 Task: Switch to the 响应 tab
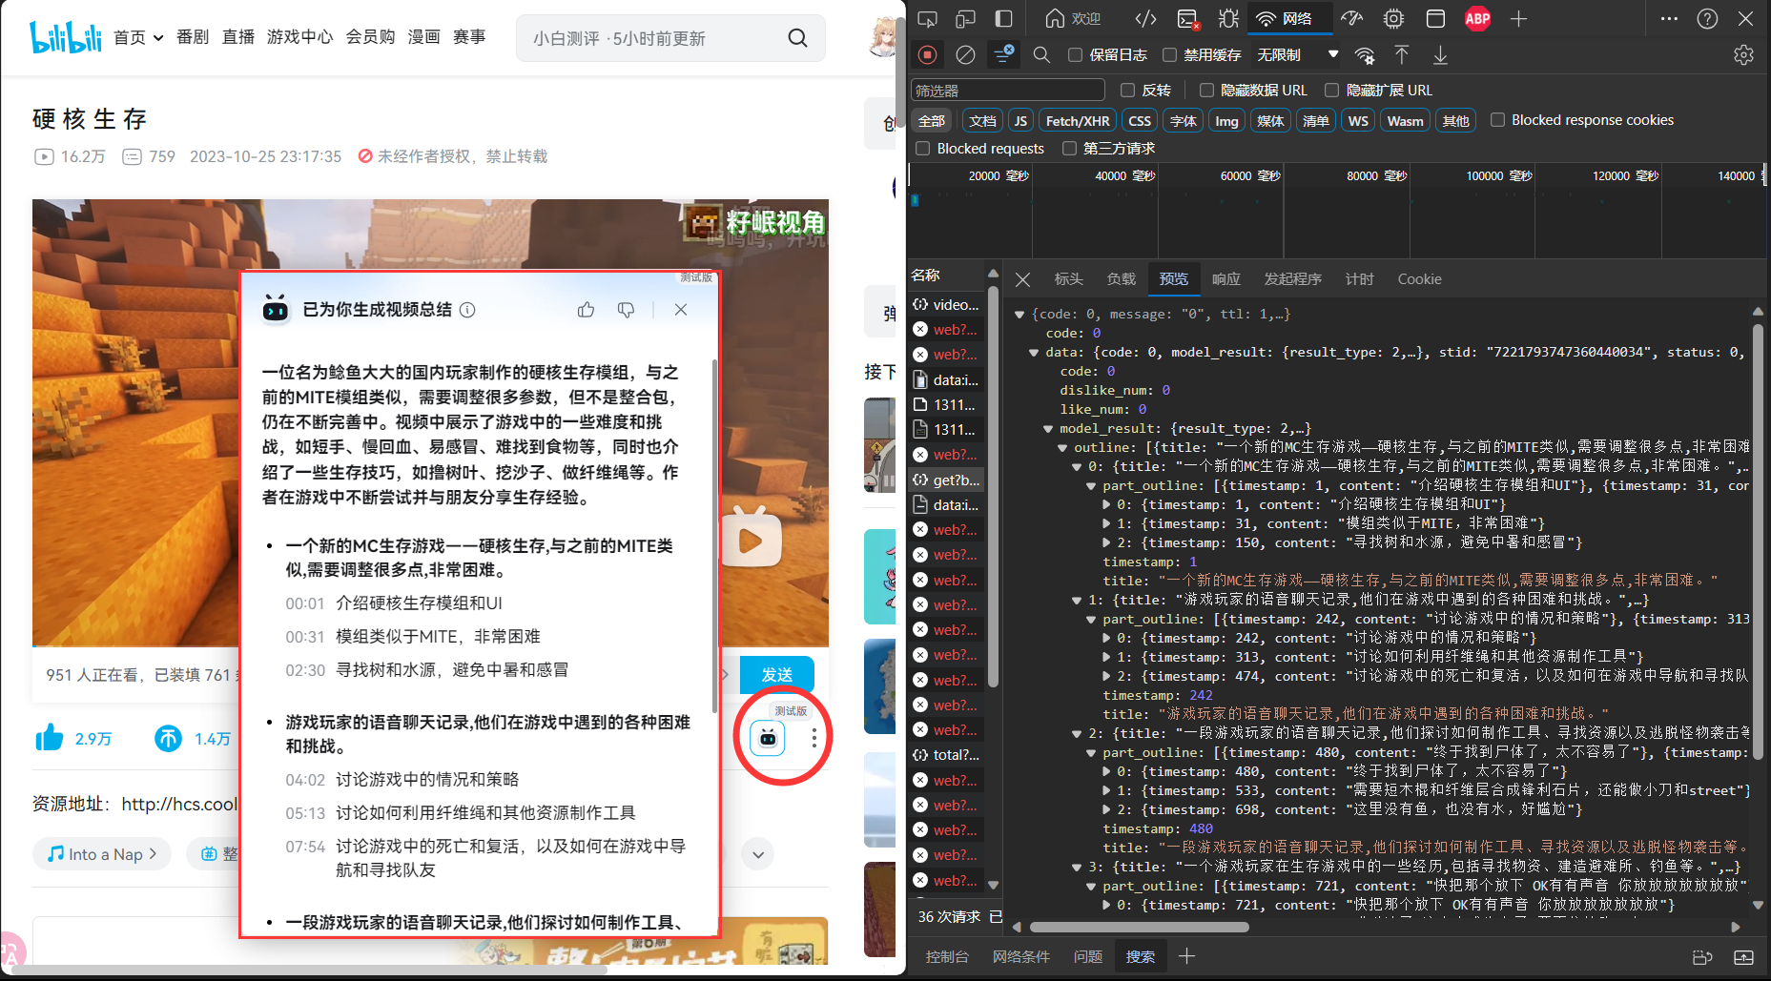(x=1225, y=279)
